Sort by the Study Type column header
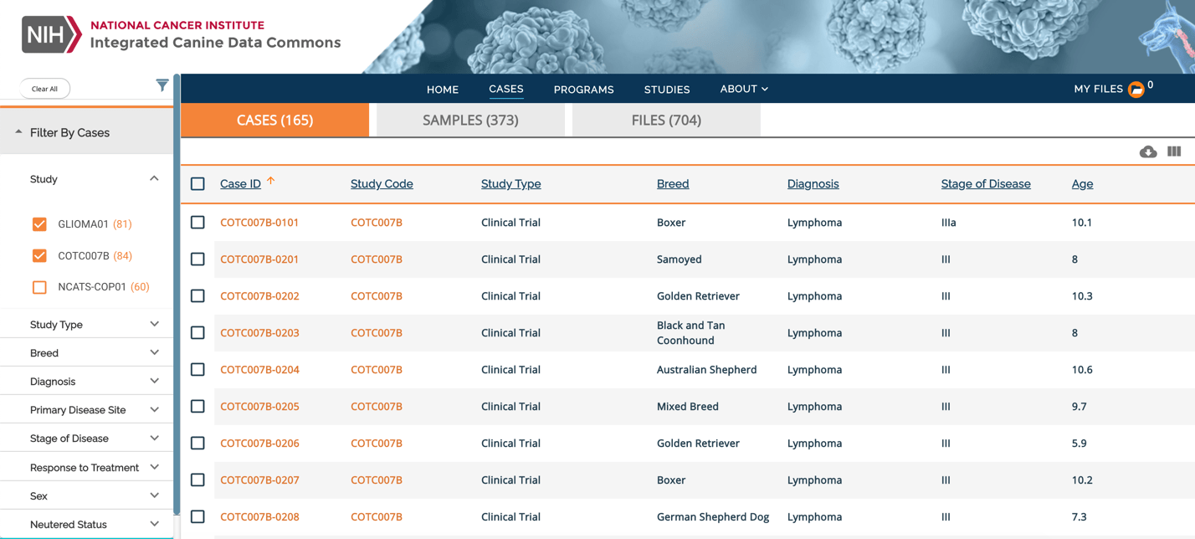 (510, 183)
